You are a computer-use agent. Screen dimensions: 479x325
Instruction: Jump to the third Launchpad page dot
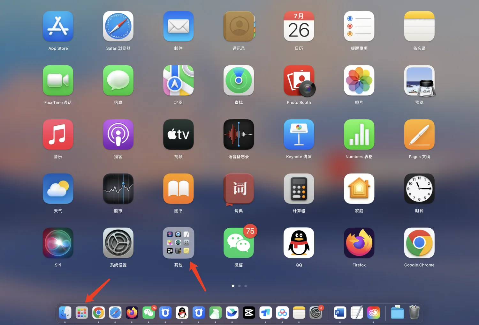click(246, 286)
